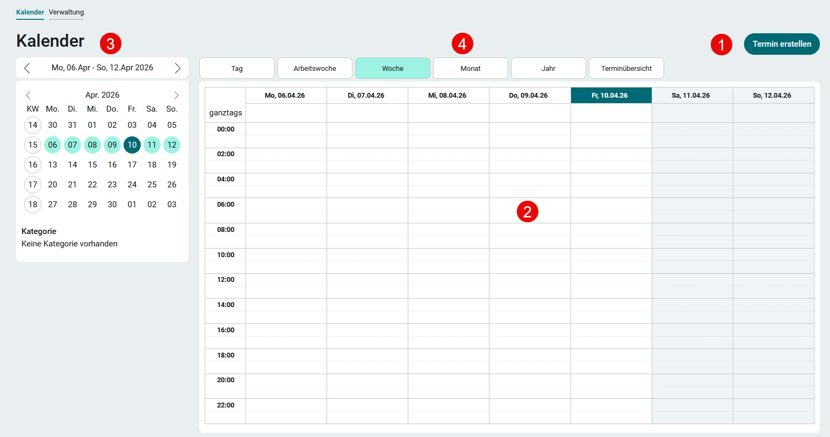830x437 pixels.
Task: Show previous month in mini calendar
Action: tap(28, 95)
